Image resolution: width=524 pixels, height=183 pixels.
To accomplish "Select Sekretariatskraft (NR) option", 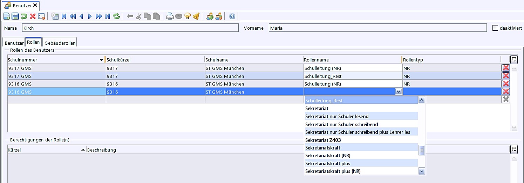I will (361, 155).
